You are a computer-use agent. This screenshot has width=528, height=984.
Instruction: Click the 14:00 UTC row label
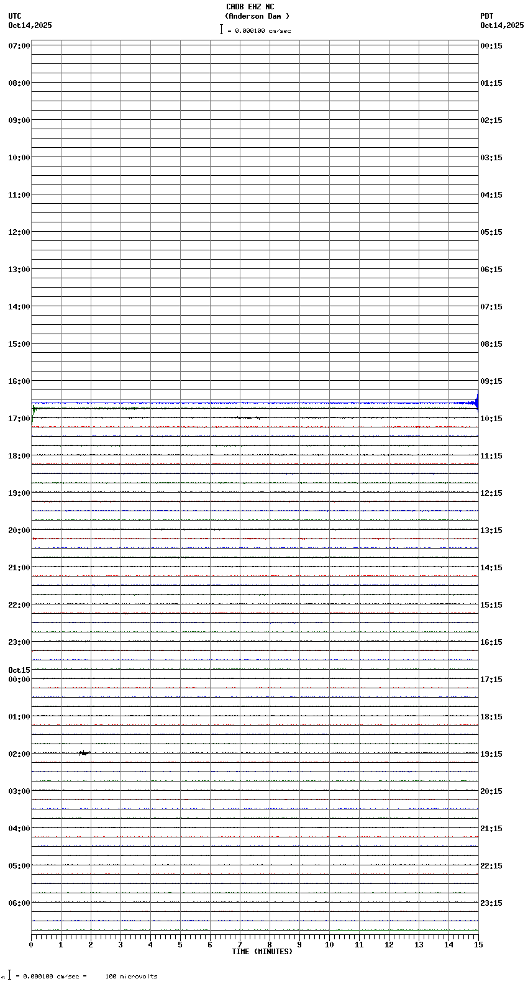click(19, 307)
